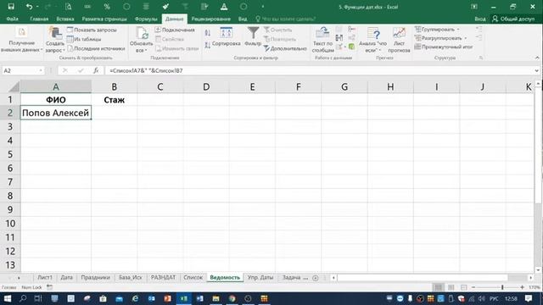Switch to Normal view in the status bar
543x305 pixels.
pos(438,287)
